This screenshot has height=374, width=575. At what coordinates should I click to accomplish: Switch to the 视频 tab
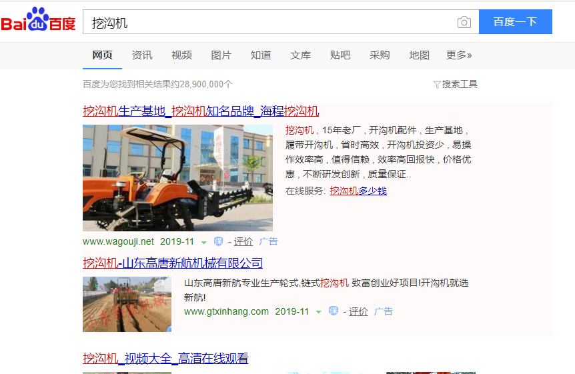pyautogui.click(x=181, y=55)
